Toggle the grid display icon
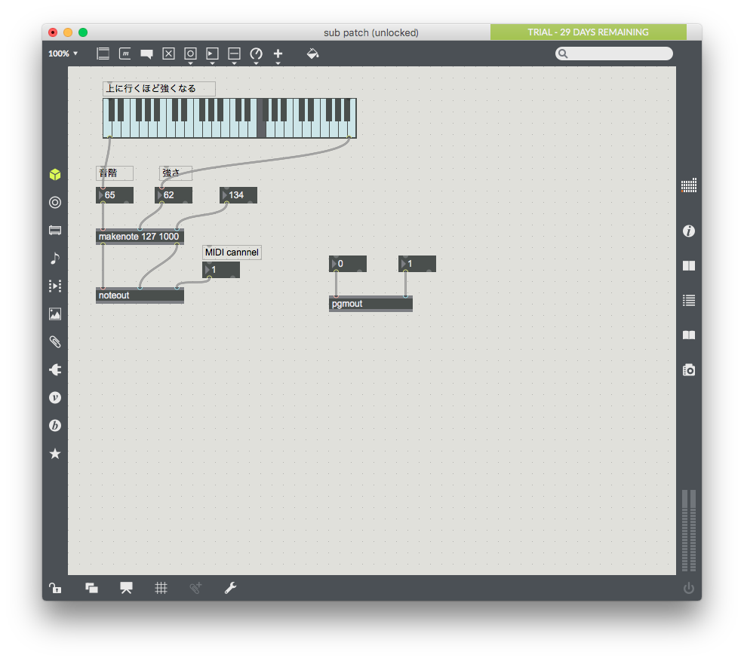The width and height of the screenshot is (744, 661). pos(161,588)
